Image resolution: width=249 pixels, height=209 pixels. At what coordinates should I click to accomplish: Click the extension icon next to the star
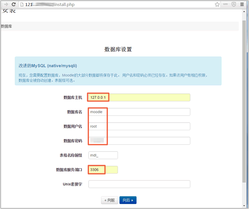tap(226, 5)
